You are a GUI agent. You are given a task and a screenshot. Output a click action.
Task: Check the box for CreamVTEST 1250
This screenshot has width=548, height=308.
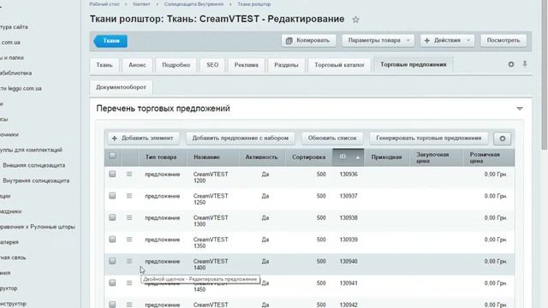112,196
